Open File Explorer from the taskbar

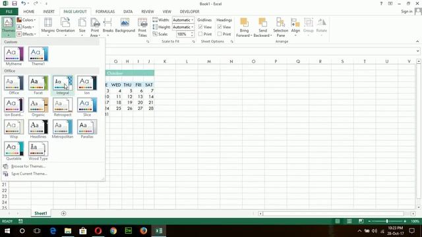tap(68, 231)
